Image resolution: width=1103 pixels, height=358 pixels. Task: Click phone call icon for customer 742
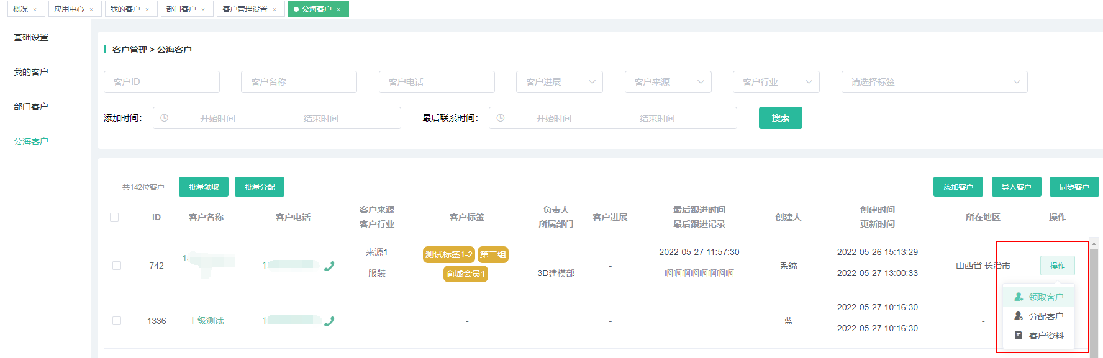pyautogui.click(x=329, y=266)
